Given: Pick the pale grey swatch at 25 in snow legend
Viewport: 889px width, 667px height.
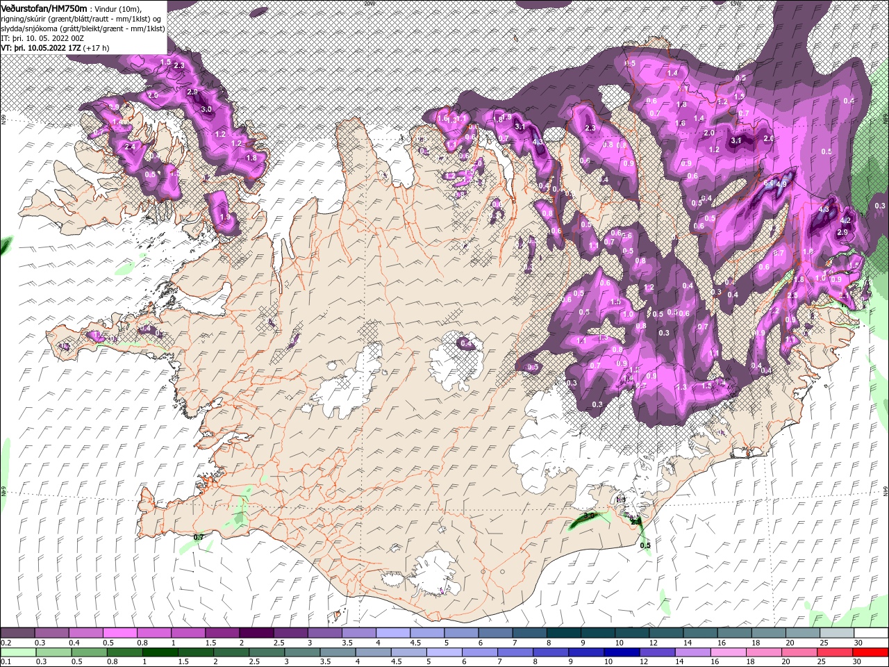Looking at the screenshot, I should tap(837, 632).
